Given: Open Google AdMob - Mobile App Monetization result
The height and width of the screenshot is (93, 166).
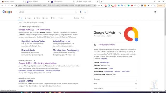Looking at the screenshot, I should [37, 63].
